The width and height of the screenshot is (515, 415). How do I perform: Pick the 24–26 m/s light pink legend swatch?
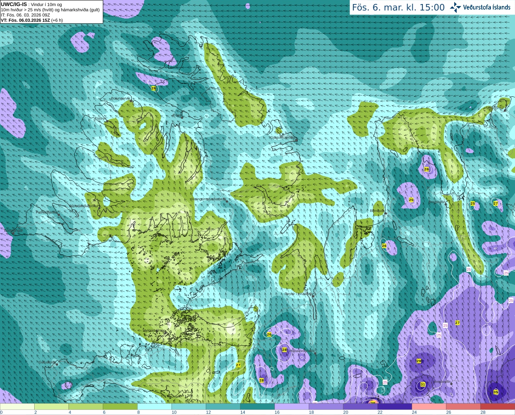(429, 407)
